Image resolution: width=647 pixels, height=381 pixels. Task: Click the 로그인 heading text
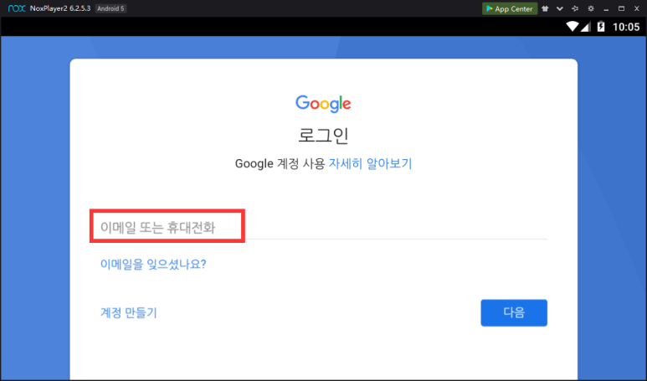click(x=323, y=136)
